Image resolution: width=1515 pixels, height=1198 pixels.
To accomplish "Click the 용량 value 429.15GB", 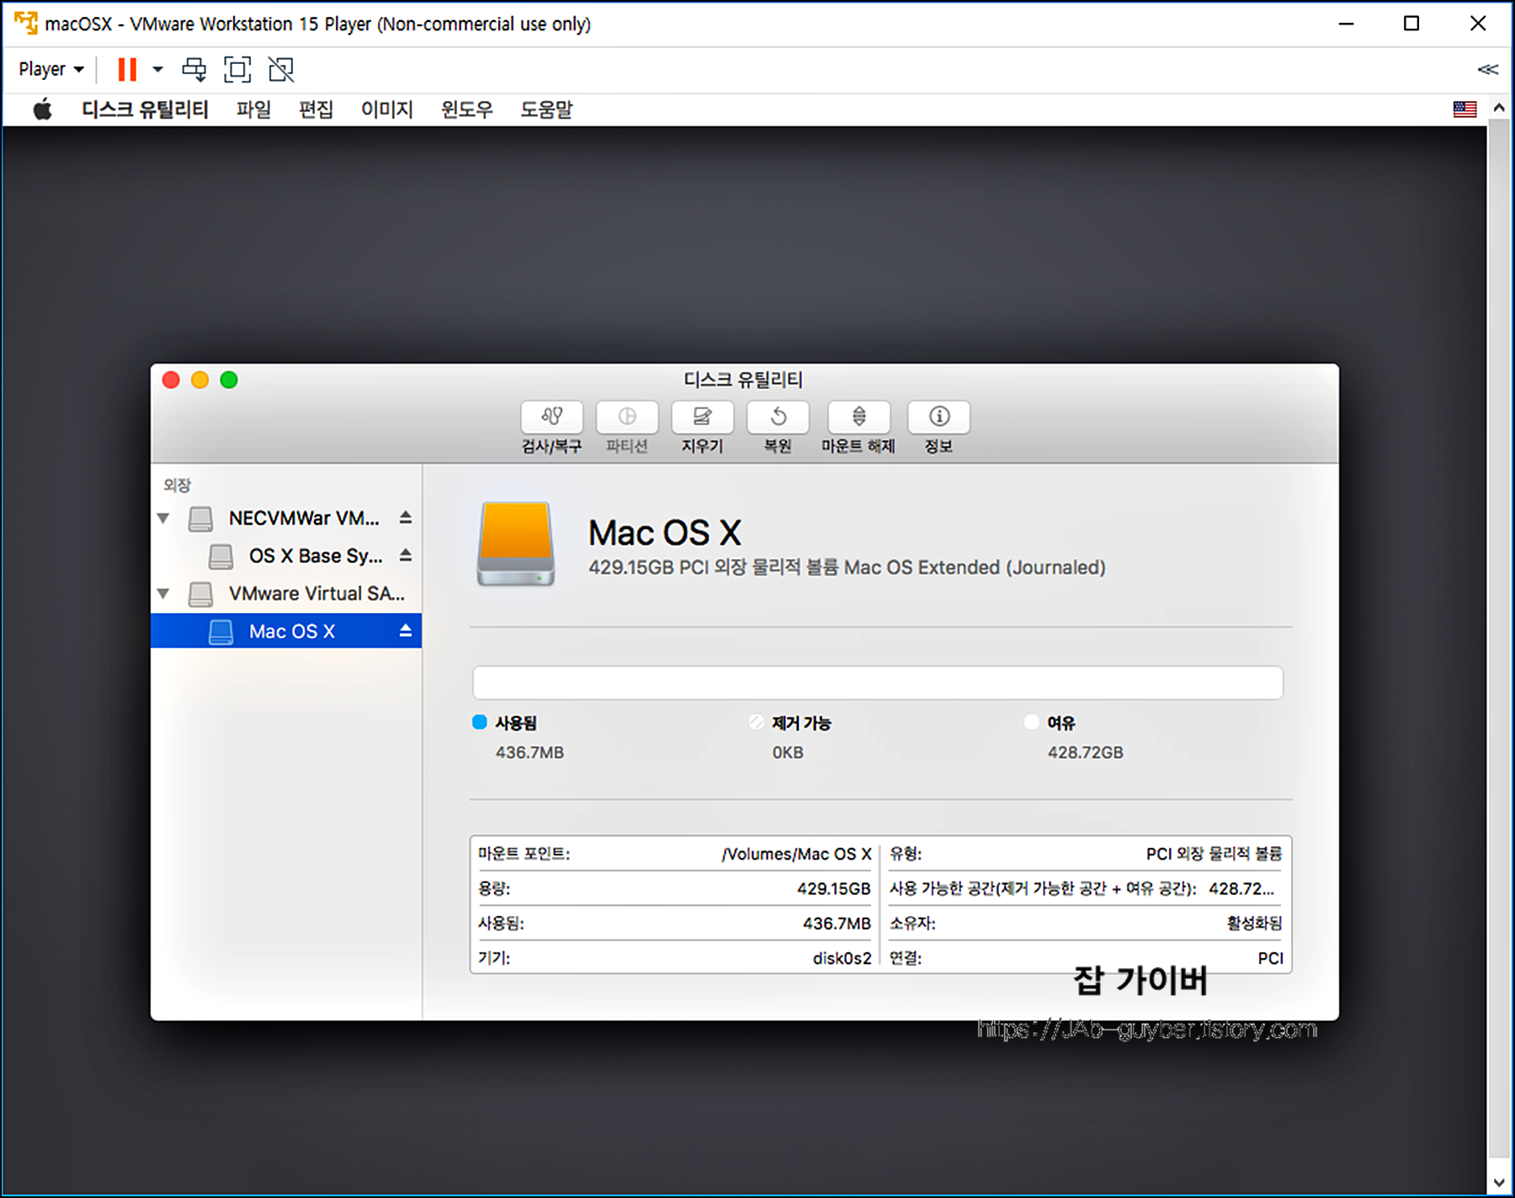I will click(833, 889).
